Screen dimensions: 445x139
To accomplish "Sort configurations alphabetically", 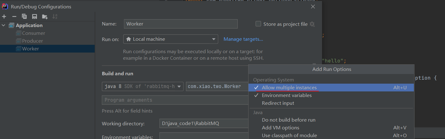I will 55,16.
